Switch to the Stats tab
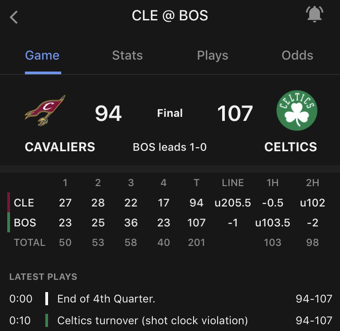 coord(127,55)
